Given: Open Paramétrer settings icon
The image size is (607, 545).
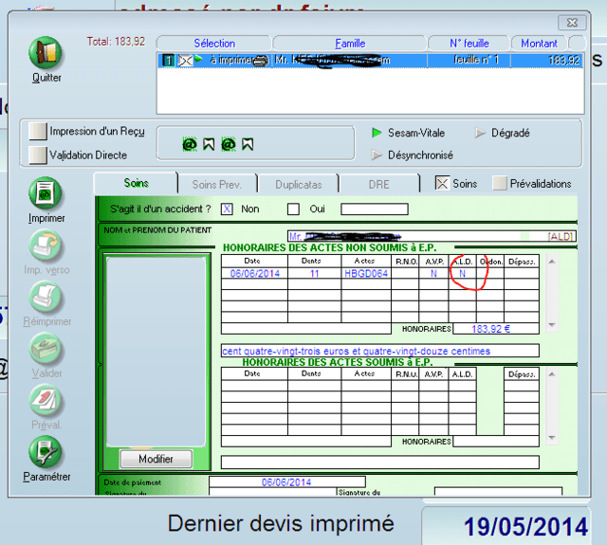Looking at the screenshot, I should point(46,452).
